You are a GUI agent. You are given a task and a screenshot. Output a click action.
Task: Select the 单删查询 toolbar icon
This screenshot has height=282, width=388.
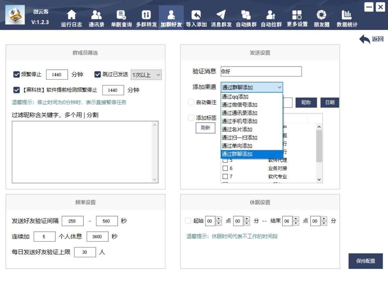pos(121,15)
